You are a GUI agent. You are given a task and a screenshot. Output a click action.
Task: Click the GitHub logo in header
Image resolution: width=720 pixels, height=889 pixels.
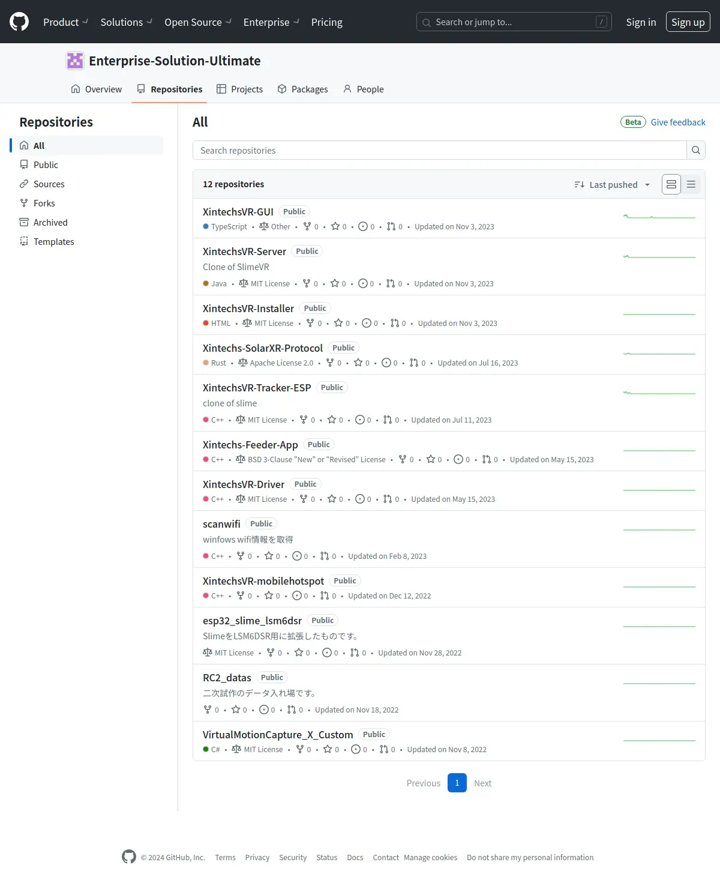pyautogui.click(x=19, y=22)
